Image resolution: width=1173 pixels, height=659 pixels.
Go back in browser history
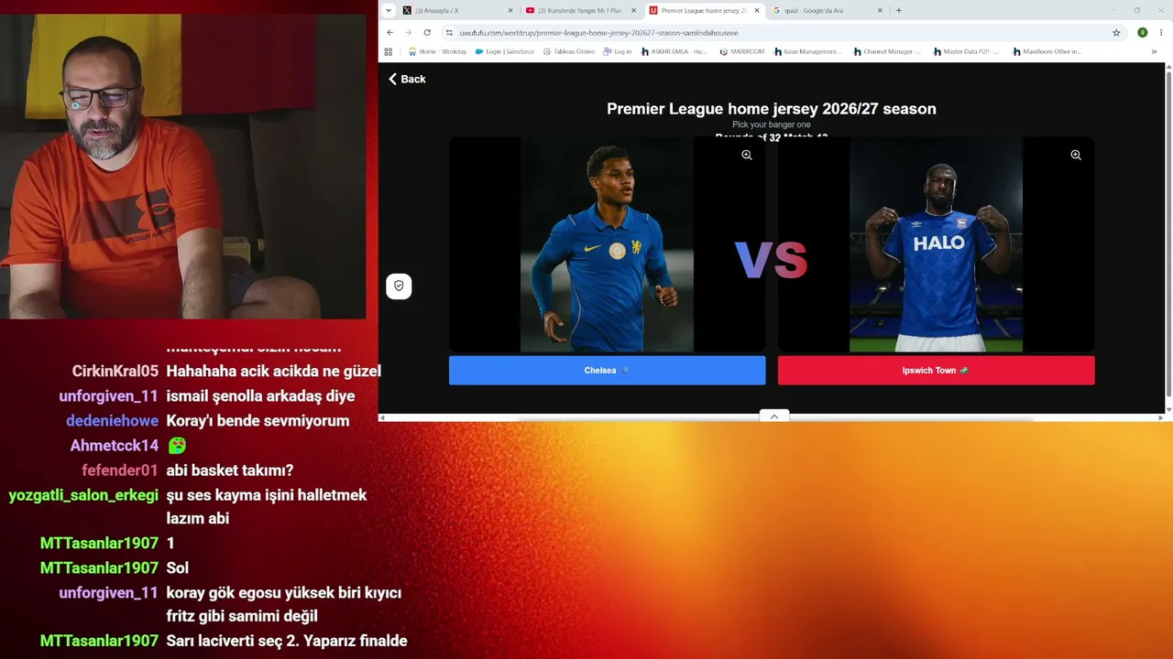[x=389, y=32]
